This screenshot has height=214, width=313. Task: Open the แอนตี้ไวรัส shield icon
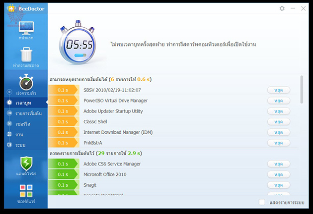click(26, 163)
